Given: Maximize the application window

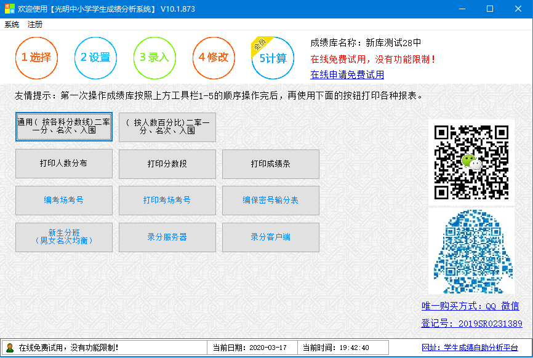Looking at the screenshot, I should 490,9.
